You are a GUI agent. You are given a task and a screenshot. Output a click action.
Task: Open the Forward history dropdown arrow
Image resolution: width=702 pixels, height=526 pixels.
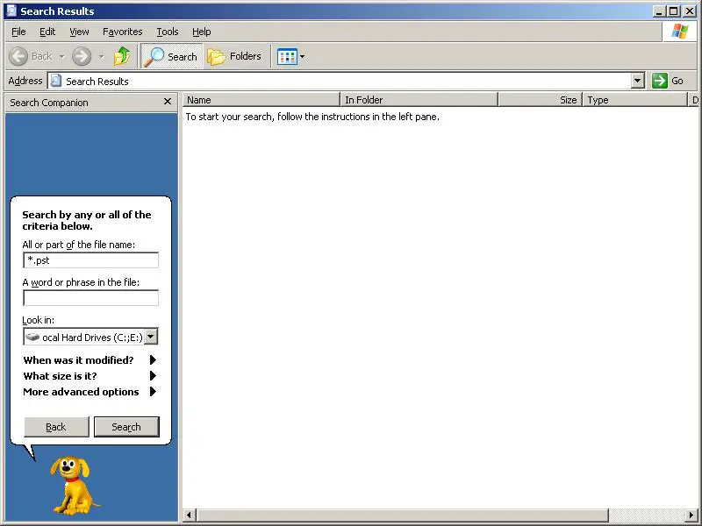(x=101, y=56)
